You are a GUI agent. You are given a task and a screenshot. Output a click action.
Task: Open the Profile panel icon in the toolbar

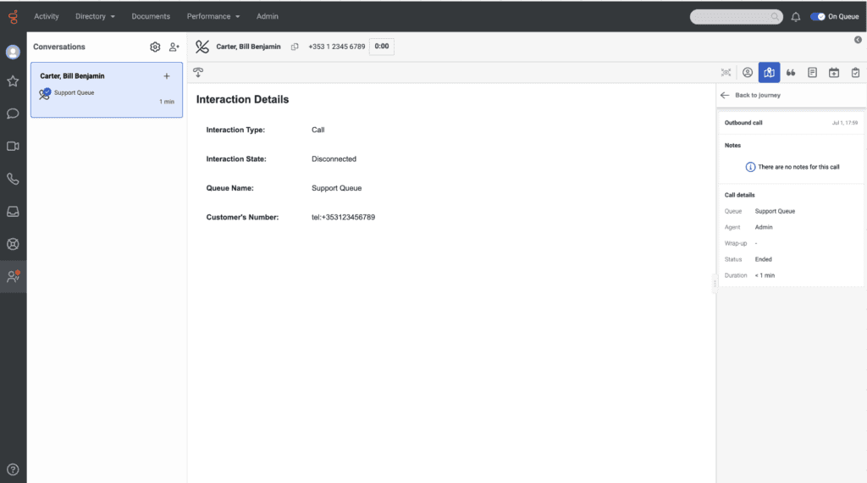(x=748, y=73)
